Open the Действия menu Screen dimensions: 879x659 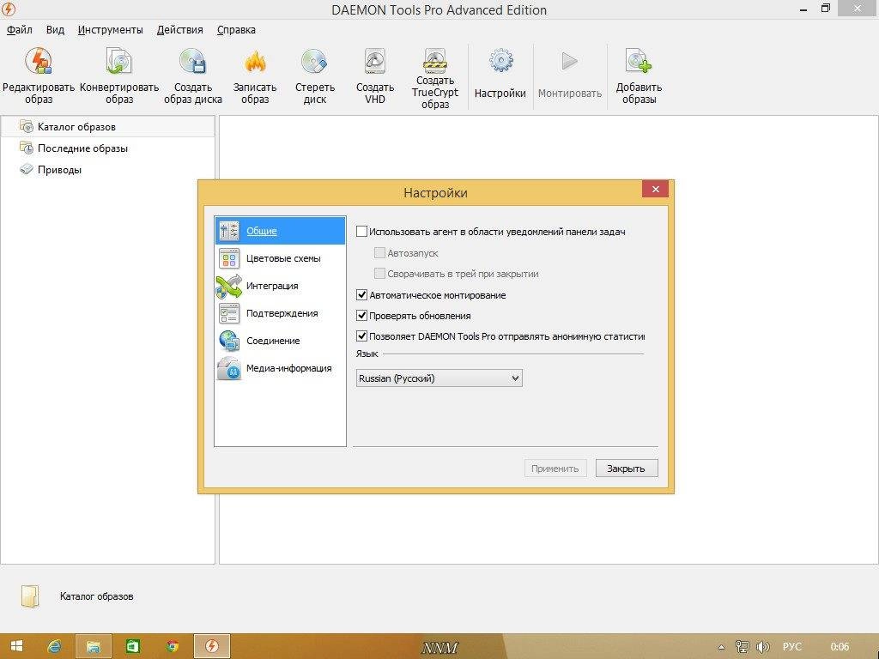(x=180, y=30)
